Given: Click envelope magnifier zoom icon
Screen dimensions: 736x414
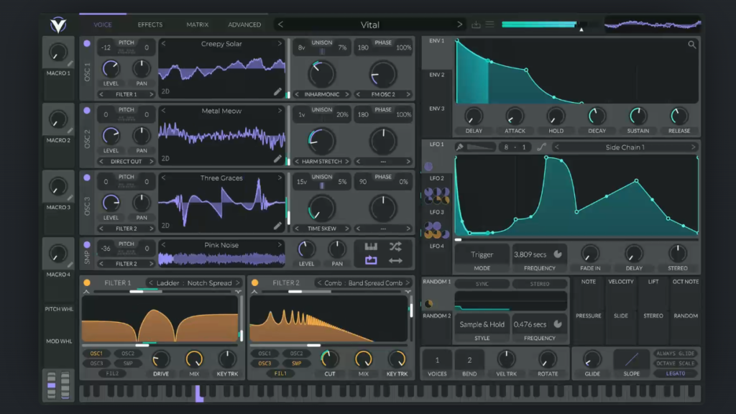Looking at the screenshot, I should [692, 45].
